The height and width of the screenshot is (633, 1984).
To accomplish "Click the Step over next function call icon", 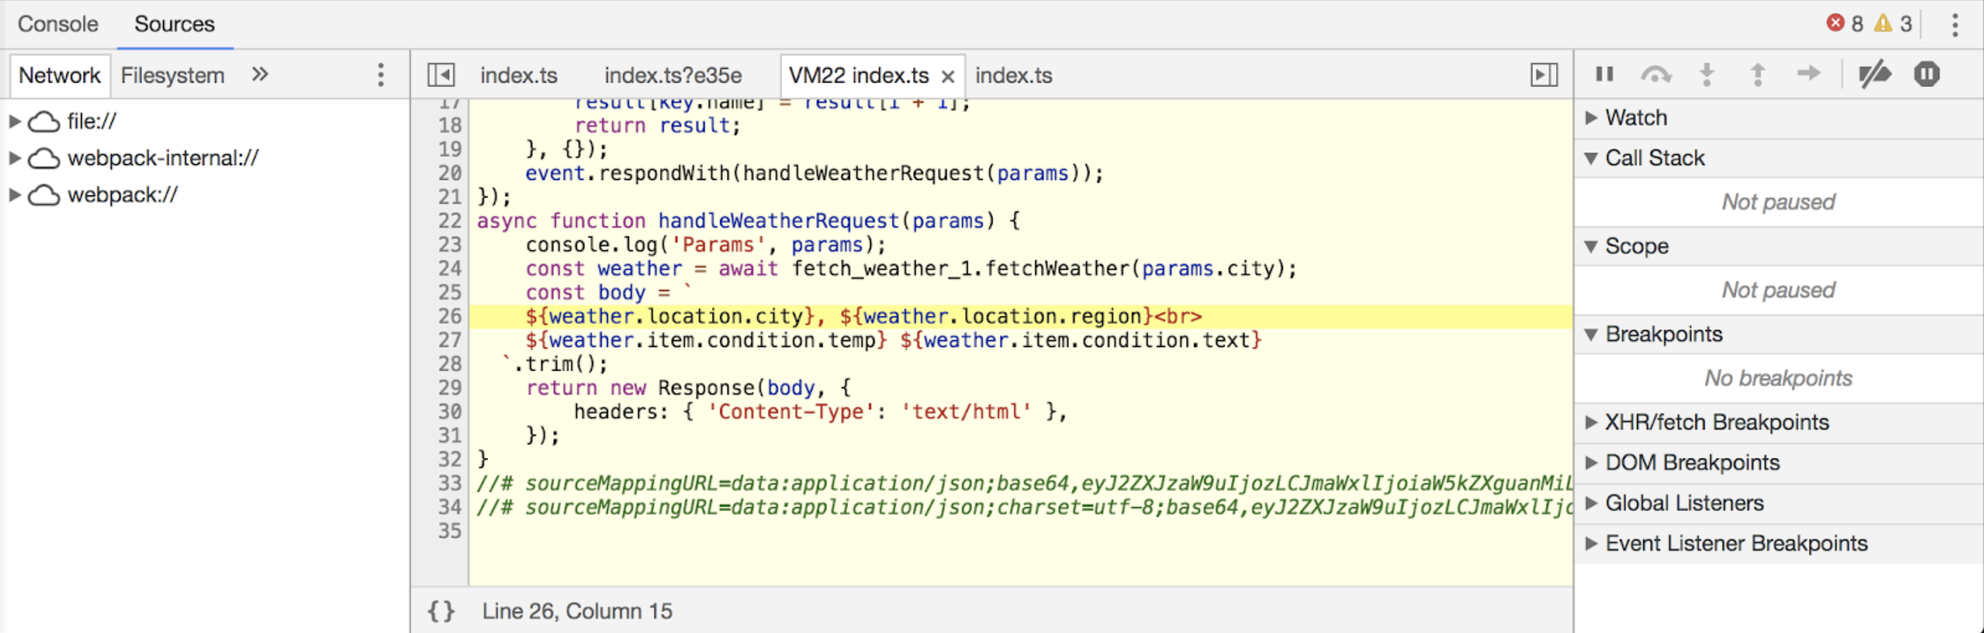I will [1656, 74].
